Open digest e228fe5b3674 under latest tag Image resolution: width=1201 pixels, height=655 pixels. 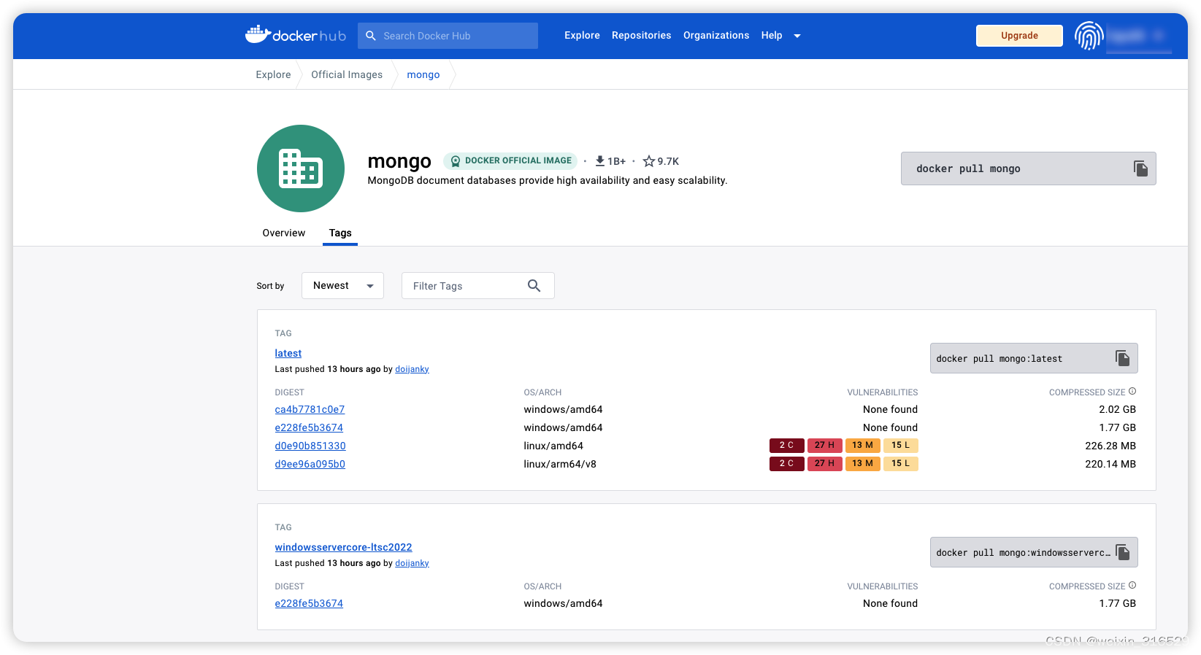(309, 427)
